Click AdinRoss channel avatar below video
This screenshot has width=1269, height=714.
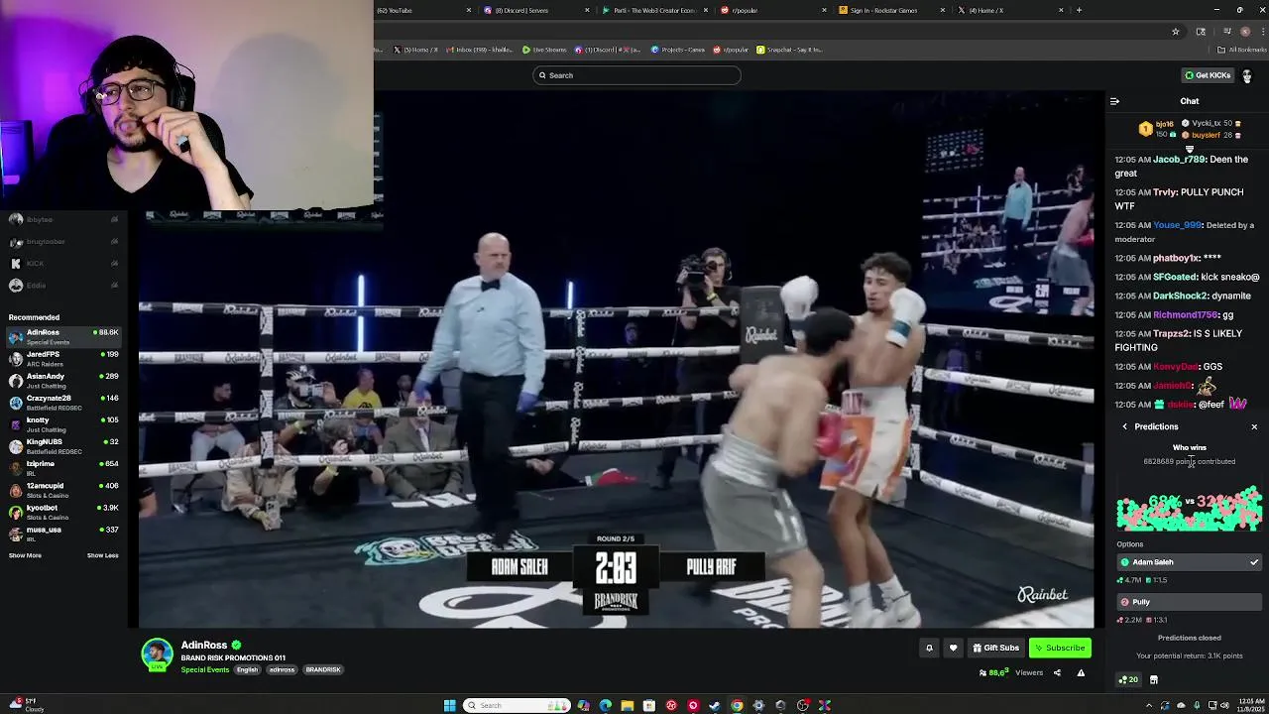(157, 655)
